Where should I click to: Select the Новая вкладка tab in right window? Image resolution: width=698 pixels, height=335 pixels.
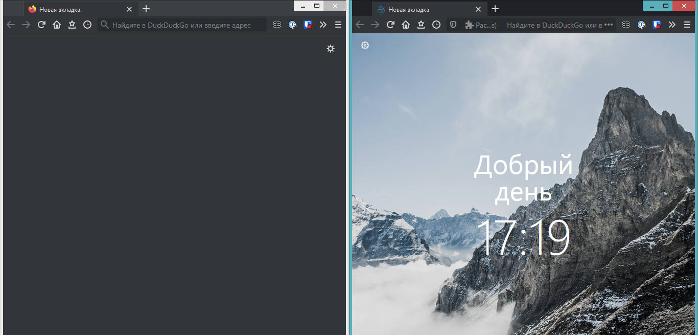coord(429,9)
